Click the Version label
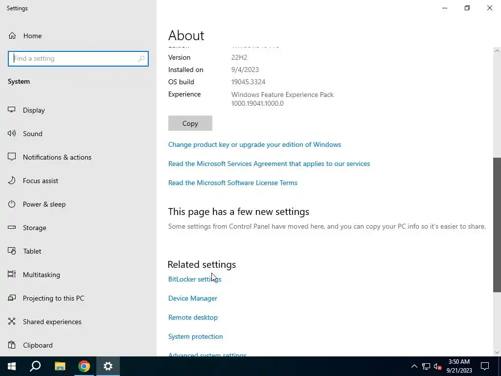Viewport: 501px width, 376px height. pyautogui.click(x=179, y=58)
